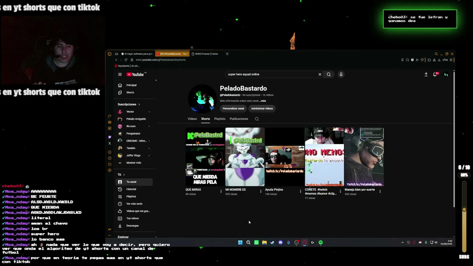Open the Windows Start menu

point(240,242)
